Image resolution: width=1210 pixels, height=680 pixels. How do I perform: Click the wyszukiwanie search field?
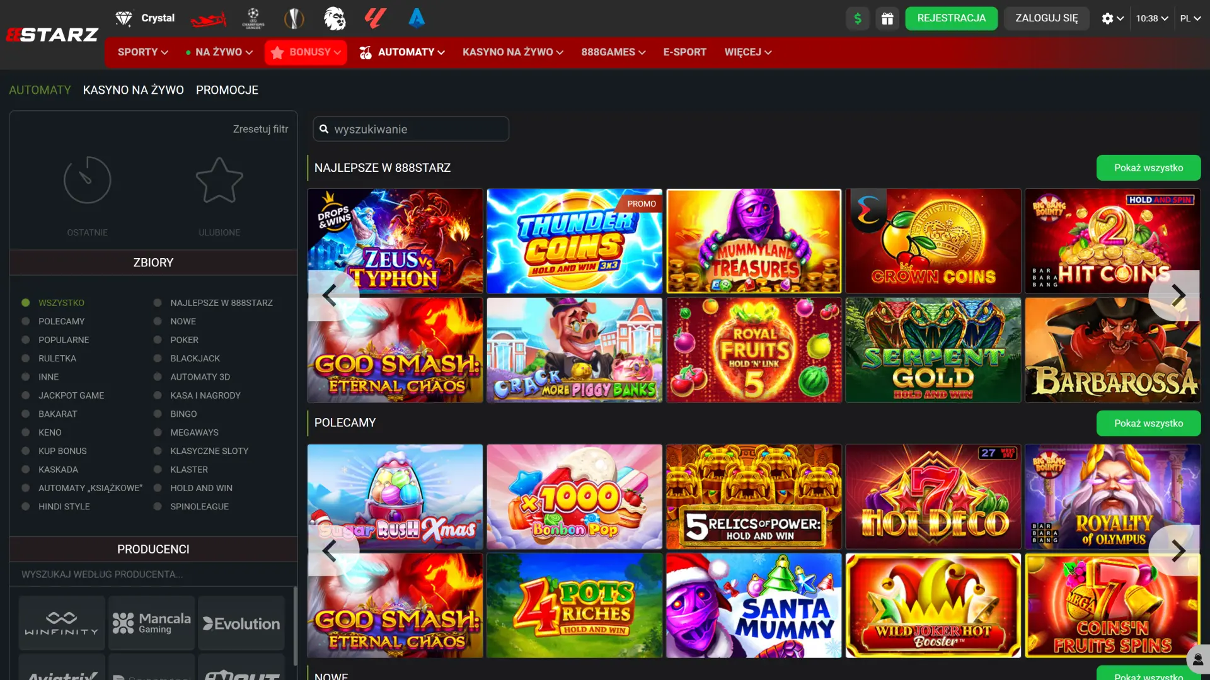coord(411,129)
